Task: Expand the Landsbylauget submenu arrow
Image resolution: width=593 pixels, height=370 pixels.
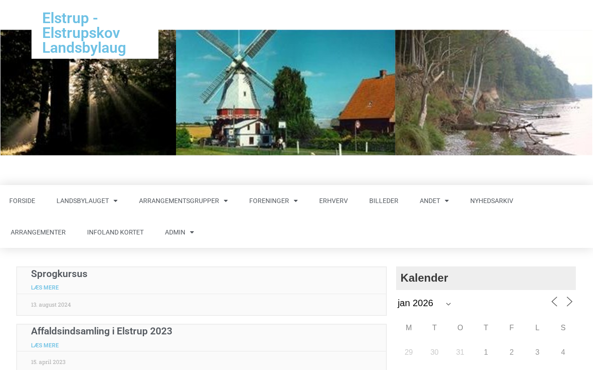Action: click(x=115, y=201)
